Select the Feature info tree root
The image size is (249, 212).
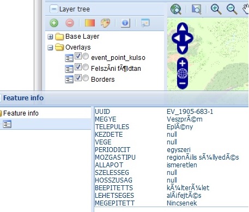tap(21, 113)
